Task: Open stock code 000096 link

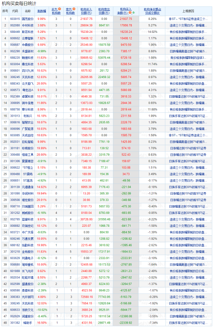Action: point(15,129)
